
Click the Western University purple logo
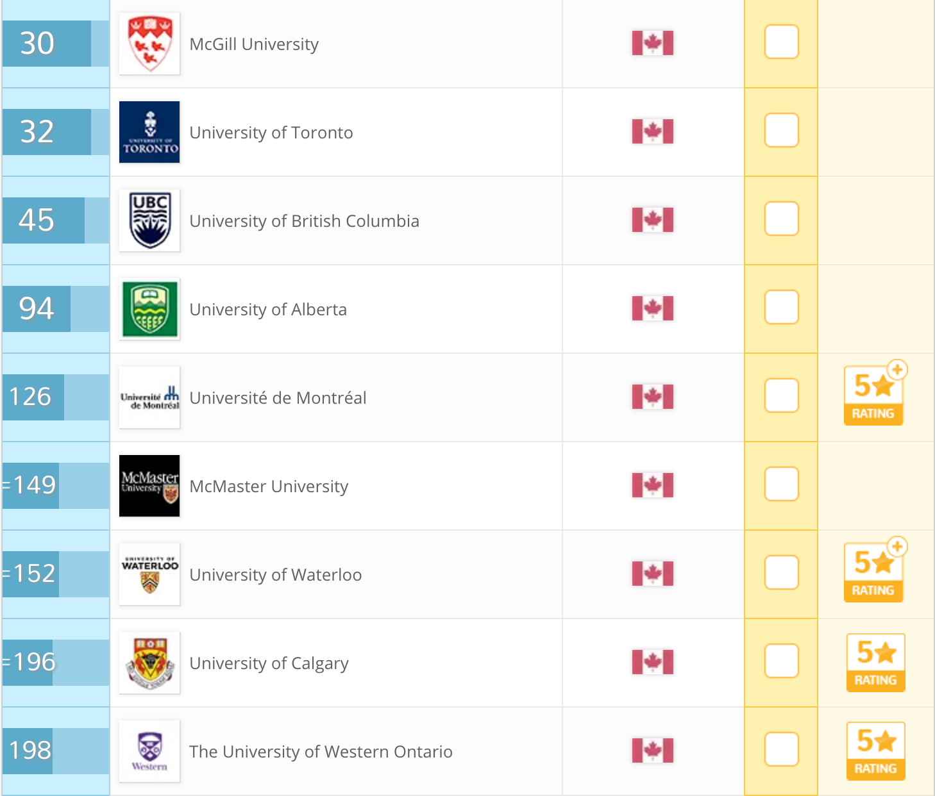click(149, 751)
